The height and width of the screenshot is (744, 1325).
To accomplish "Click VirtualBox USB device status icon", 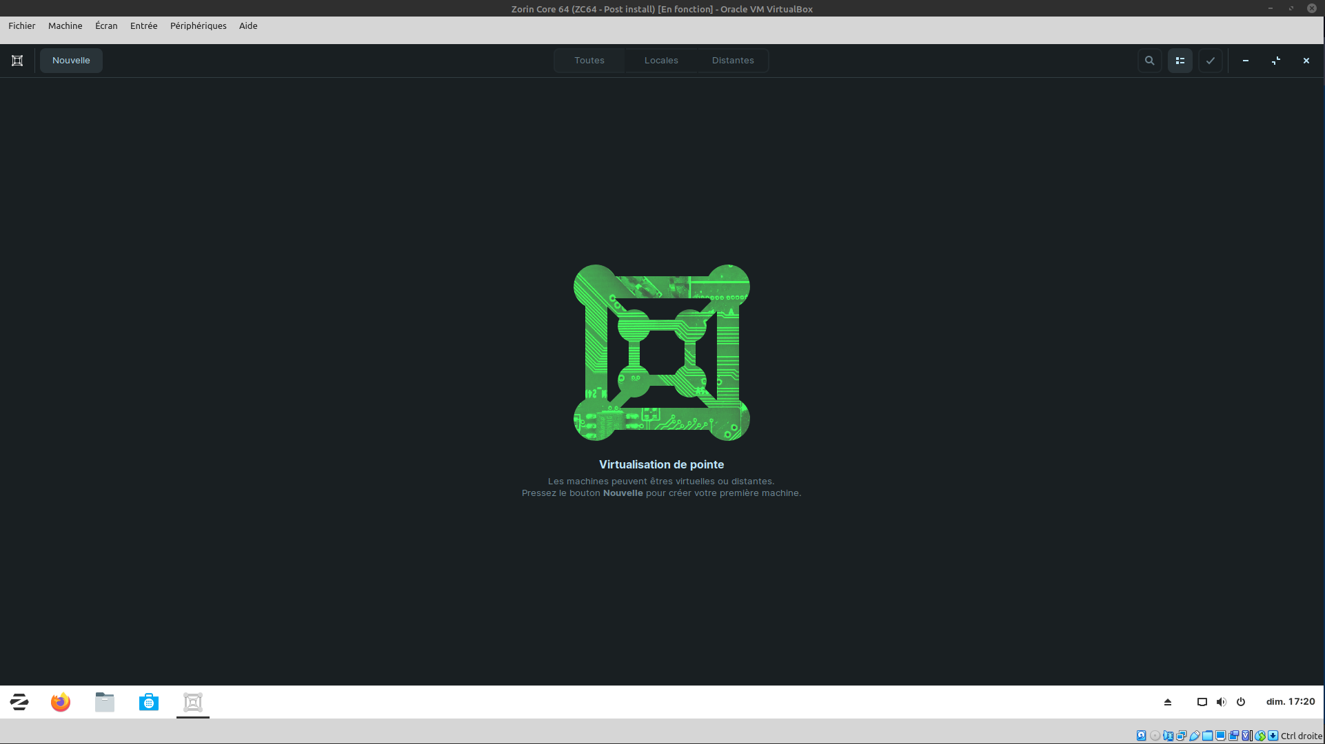I will pos(1195,736).
